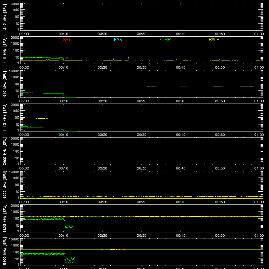Click the 10 tick label of the 1415 MHz panel

pos(17,124)
